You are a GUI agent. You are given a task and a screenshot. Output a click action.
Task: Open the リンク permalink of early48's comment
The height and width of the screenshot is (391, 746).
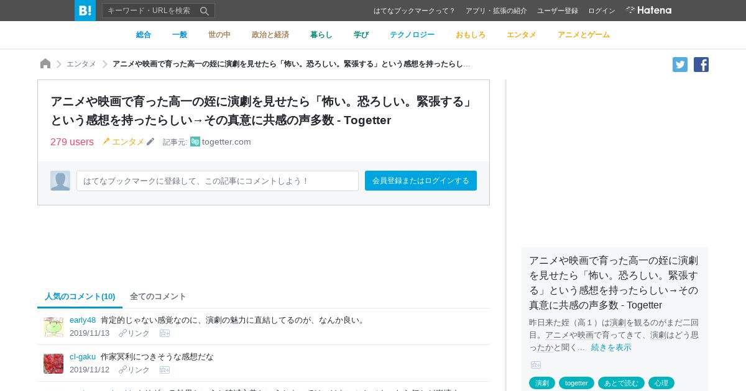pos(134,333)
